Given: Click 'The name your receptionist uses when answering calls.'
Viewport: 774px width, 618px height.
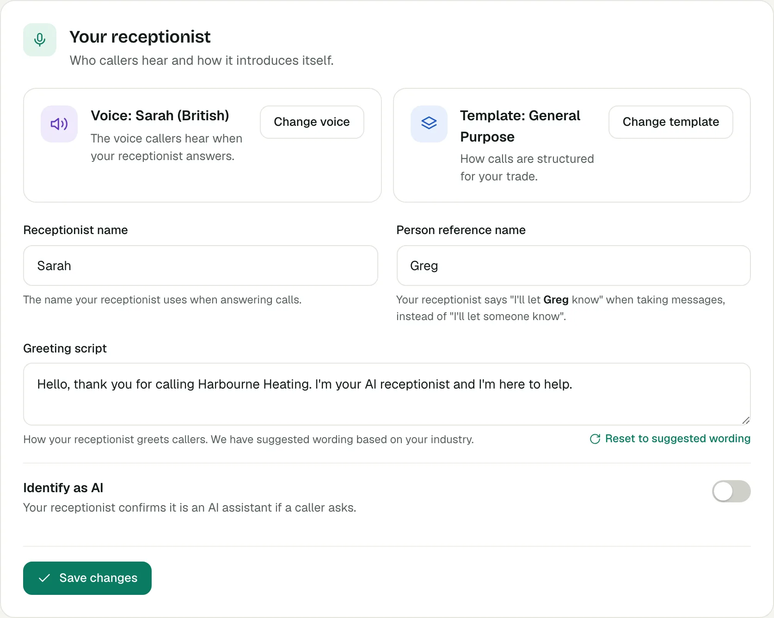Looking at the screenshot, I should (x=162, y=300).
